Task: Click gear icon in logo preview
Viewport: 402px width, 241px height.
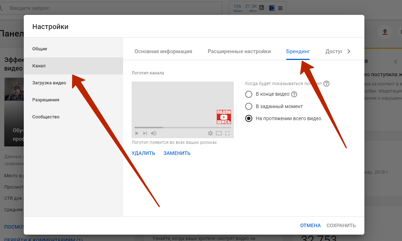Action: (210, 133)
